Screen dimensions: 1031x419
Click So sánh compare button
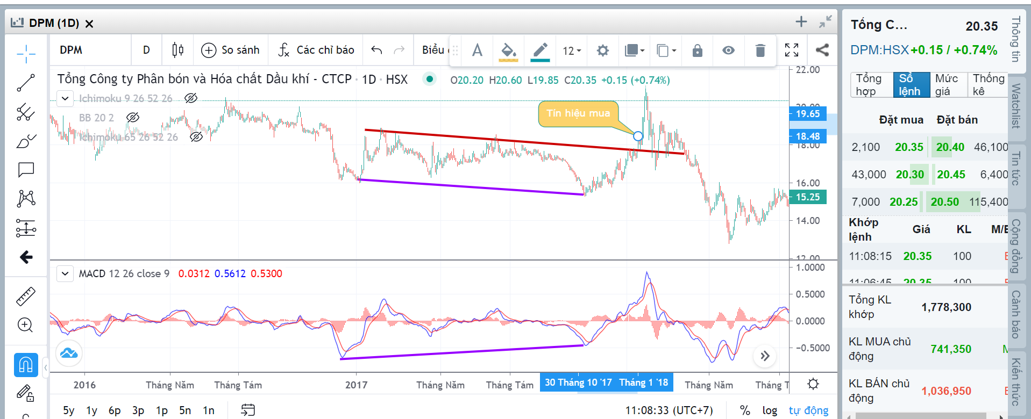(x=230, y=50)
